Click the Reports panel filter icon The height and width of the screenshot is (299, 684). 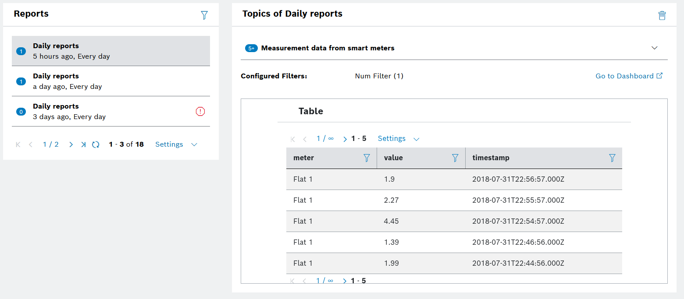pyautogui.click(x=204, y=15)
